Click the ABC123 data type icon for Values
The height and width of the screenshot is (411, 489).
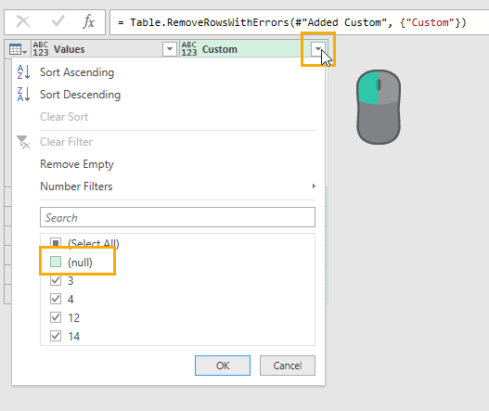[41, 49]
